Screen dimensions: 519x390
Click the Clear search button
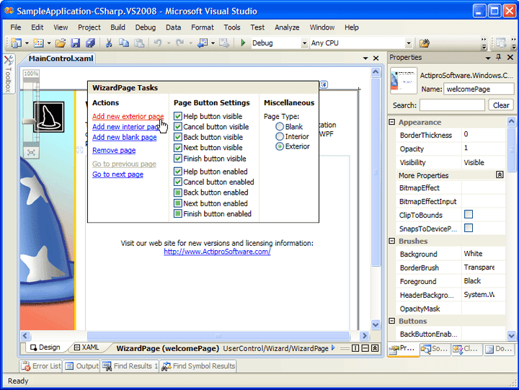coord(500,105)
